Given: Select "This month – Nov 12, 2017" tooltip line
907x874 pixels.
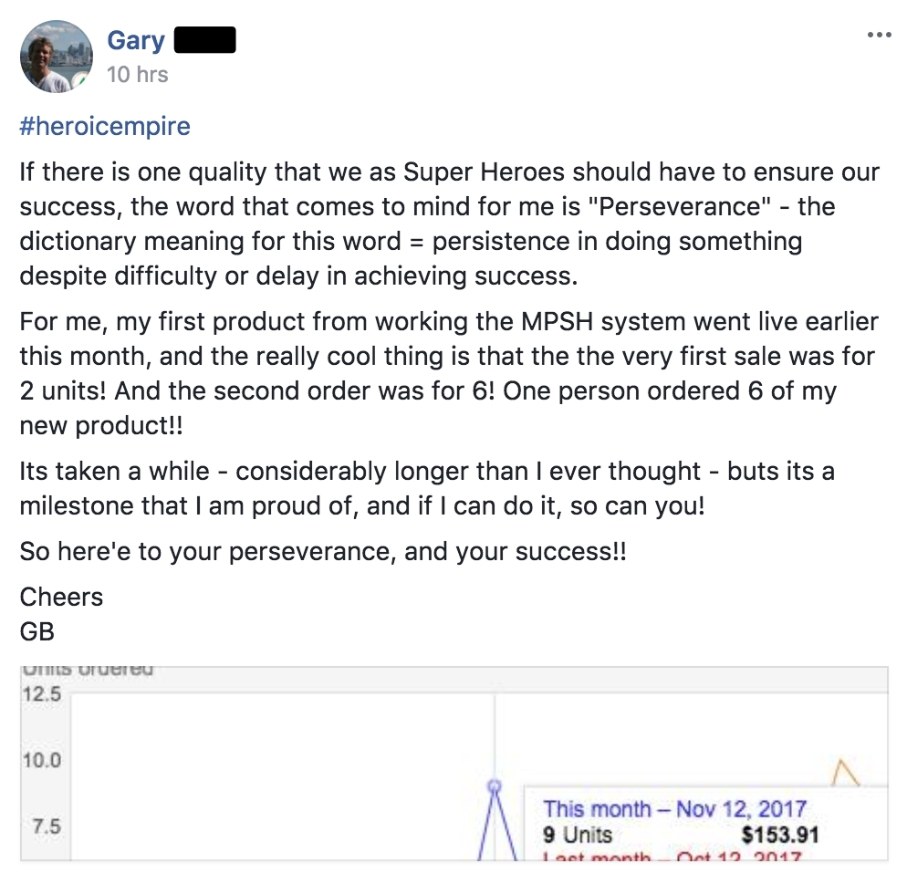Looking at the screenshot, I should (x=674, y=809).
